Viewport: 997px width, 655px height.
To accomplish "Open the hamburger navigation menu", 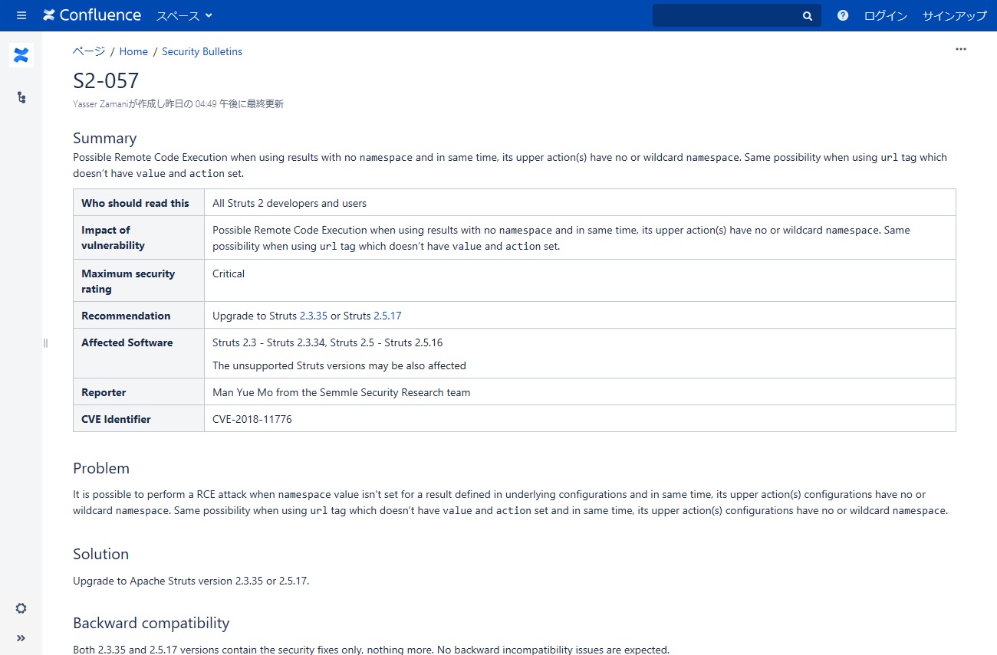I will (21, 15).
